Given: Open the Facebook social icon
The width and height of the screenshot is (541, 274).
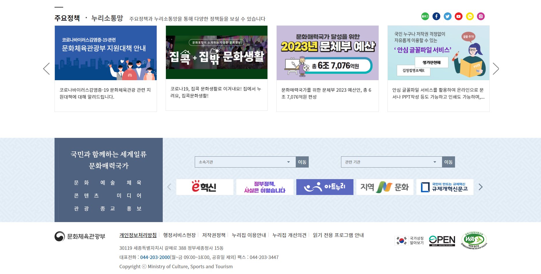Looking at the screenshot, I should pos(436,16).
